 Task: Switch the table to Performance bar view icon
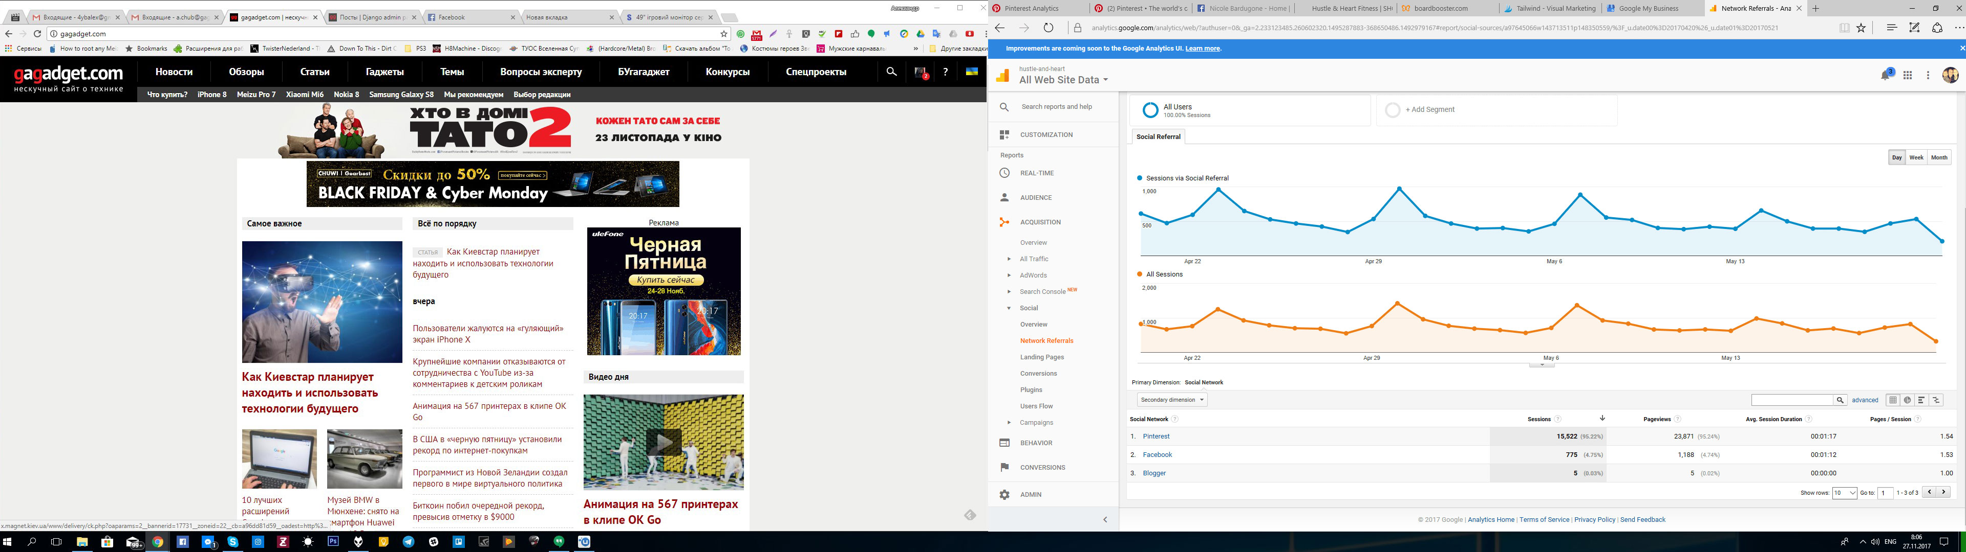(x=1922, y=400)
